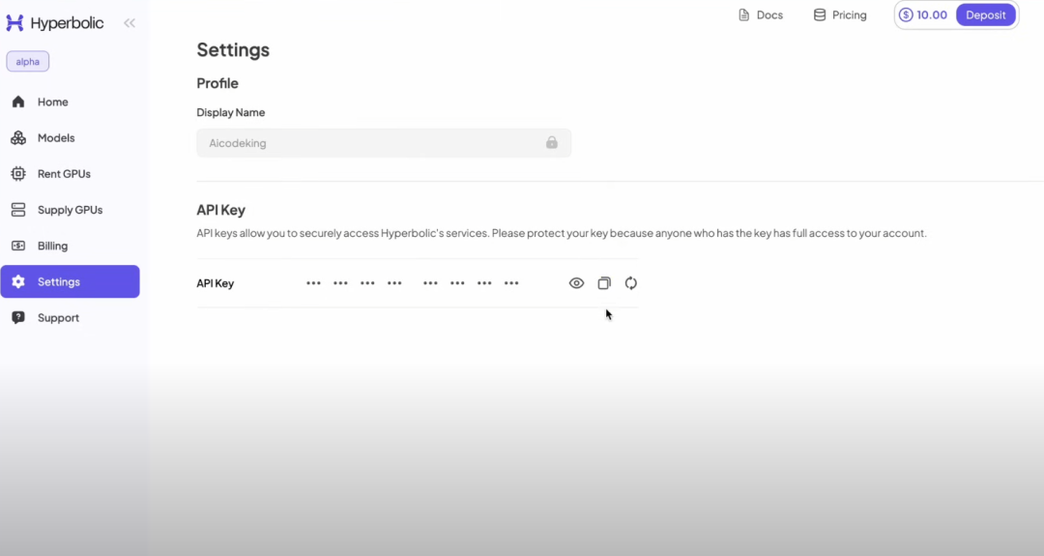Click the masked API key value

coord(413,283)
